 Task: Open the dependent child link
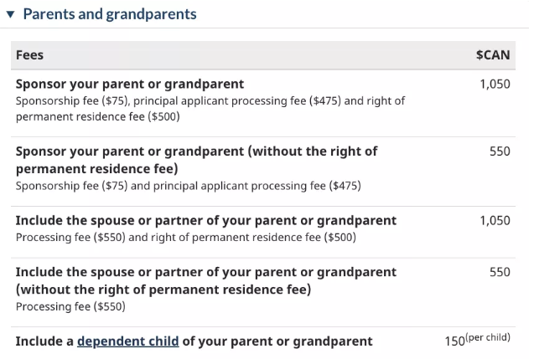(x=127, y=341)
